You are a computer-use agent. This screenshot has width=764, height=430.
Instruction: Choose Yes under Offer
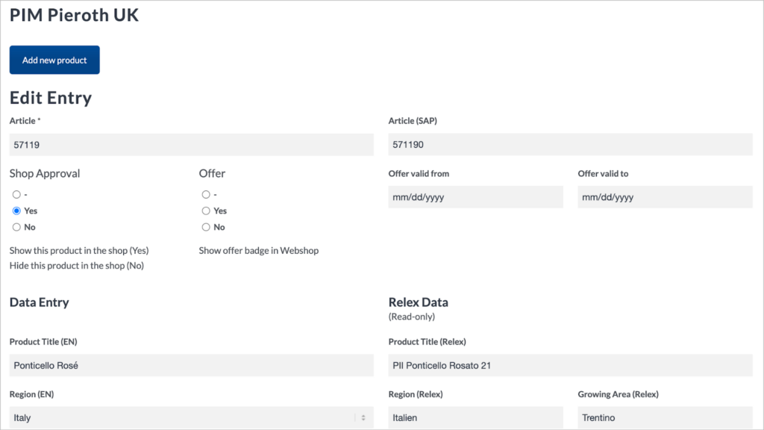coord(206,211)
